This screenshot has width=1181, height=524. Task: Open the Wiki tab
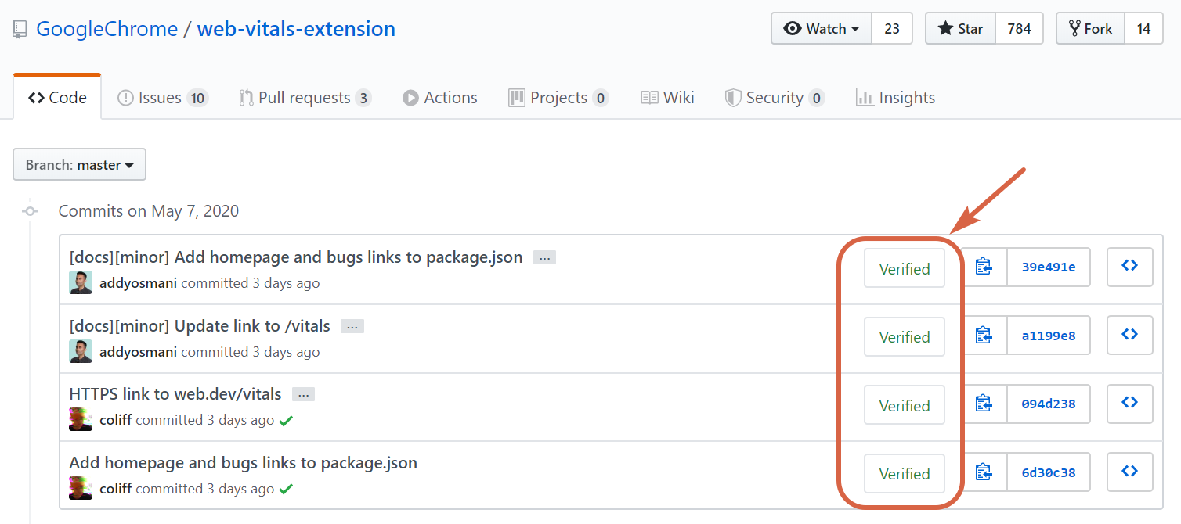point(667,98)
